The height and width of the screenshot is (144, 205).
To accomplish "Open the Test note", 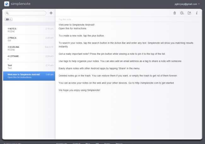I will coord(29,67).
